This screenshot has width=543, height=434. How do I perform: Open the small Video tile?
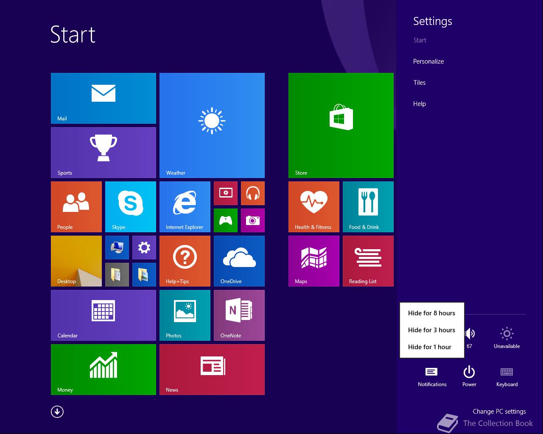point(226,193)
